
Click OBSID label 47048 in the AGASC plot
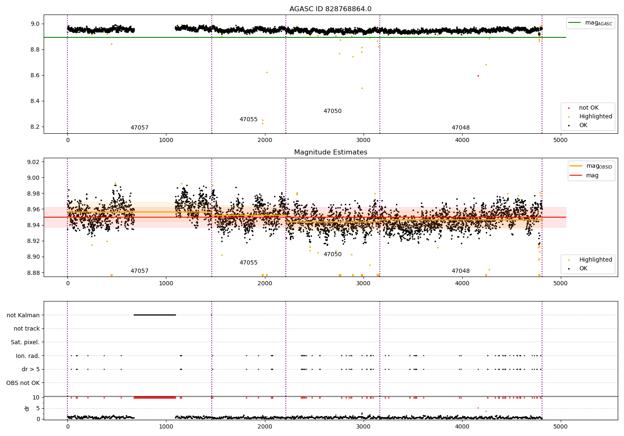pos(461,128)
